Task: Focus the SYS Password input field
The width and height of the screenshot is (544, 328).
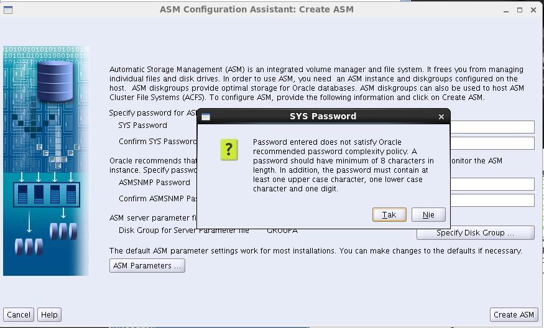Action: click(492, 127)
